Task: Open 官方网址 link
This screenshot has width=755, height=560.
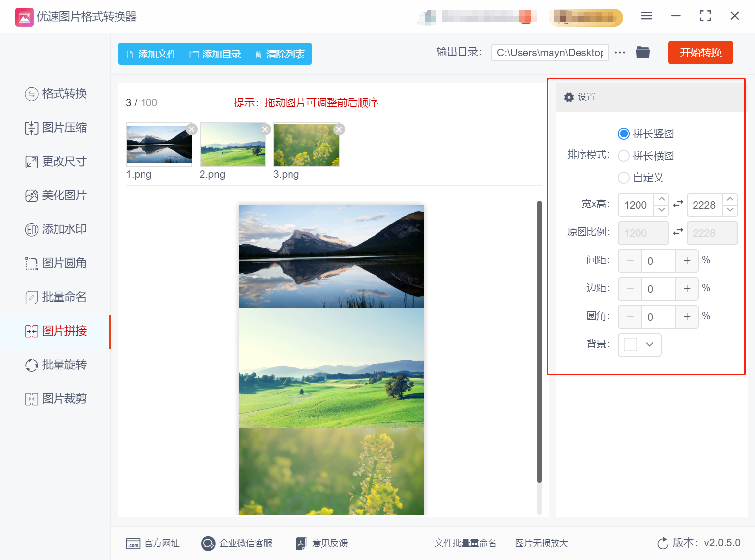Action: pos(153,543)
